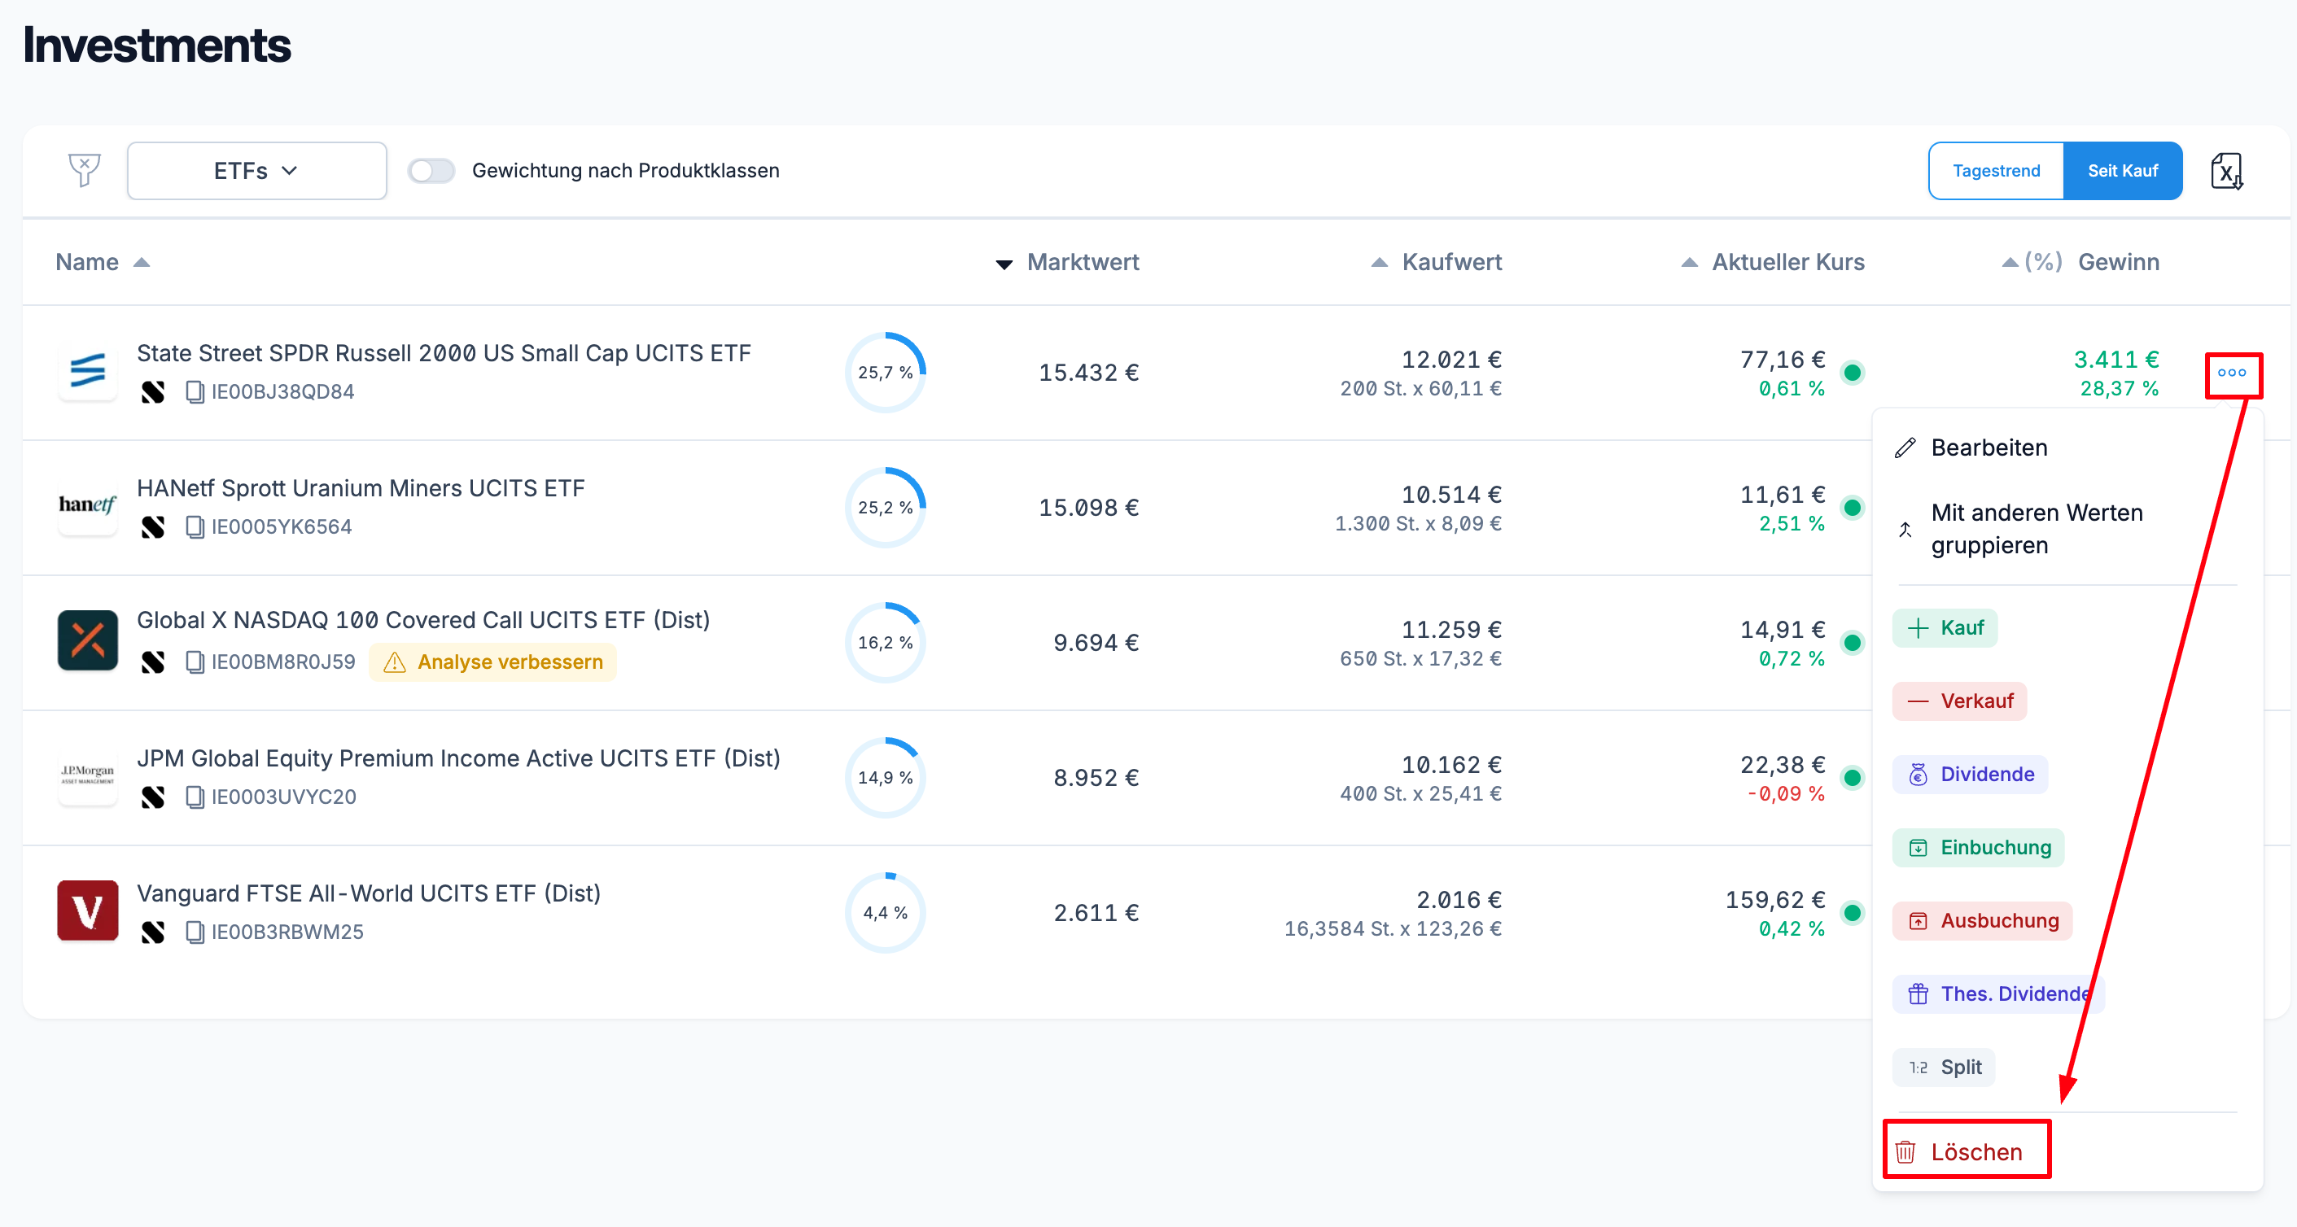2297x1227 pixels.
Task: Click the purchase detail 400 St. x 25,41 €
Action: (x=1421, y=794)
